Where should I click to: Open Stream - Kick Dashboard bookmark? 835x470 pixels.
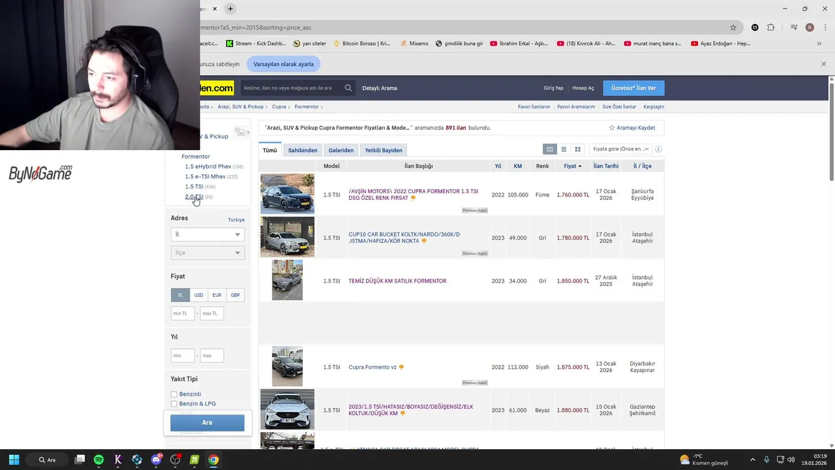click(x=256, y=44)
